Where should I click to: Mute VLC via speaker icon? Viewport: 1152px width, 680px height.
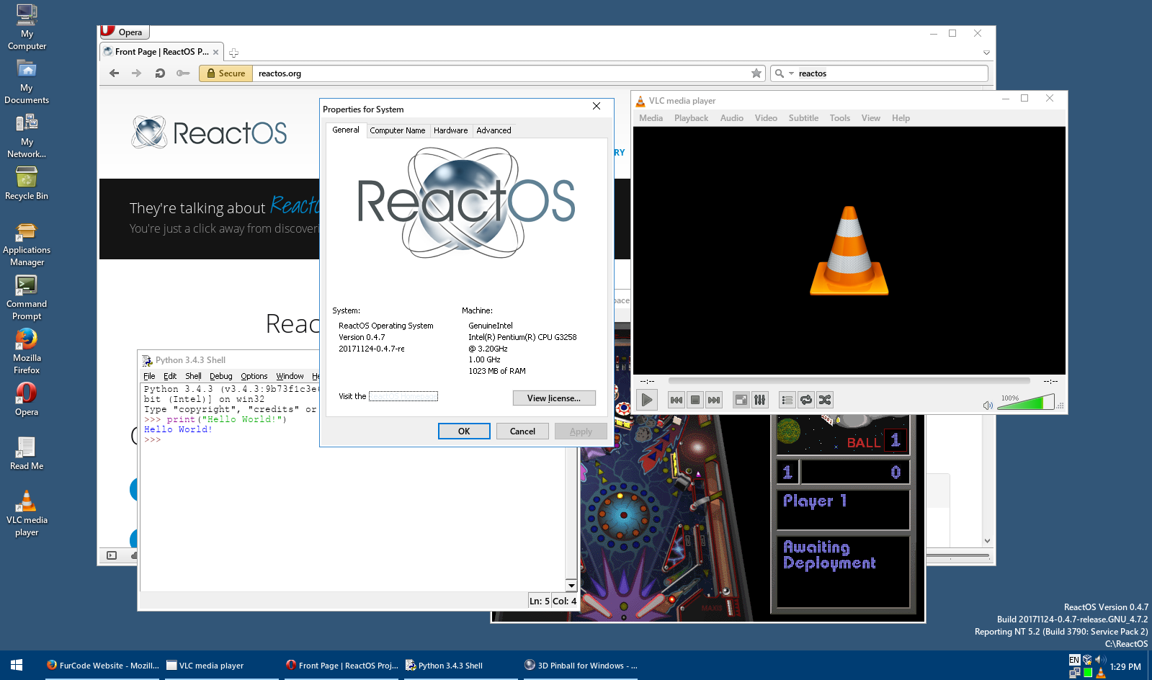pyautogui.click(x=988, y=406)
